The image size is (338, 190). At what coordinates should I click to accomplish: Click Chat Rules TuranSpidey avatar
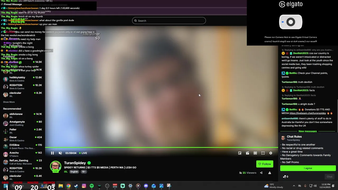click(283, 138)
